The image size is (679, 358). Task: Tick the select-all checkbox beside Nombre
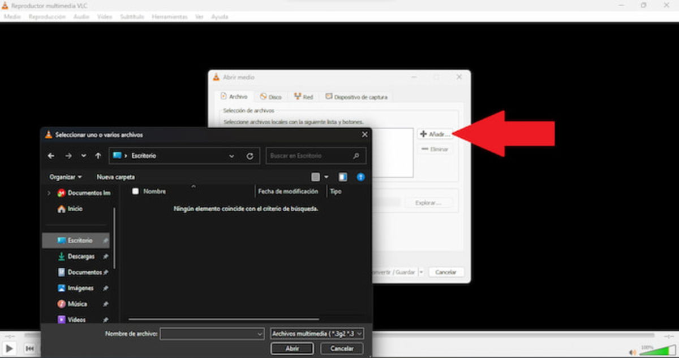coord(135,191)
